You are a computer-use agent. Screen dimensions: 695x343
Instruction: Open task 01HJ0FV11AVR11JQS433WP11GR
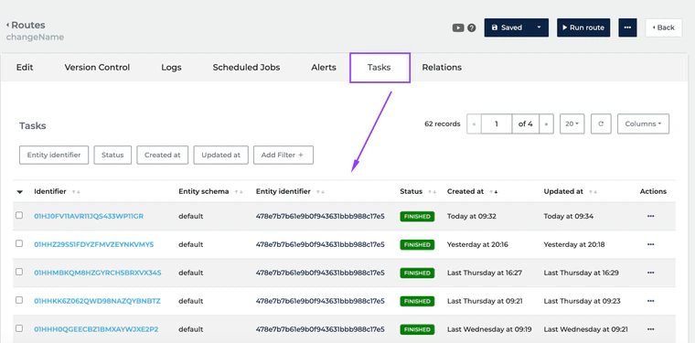89,216
